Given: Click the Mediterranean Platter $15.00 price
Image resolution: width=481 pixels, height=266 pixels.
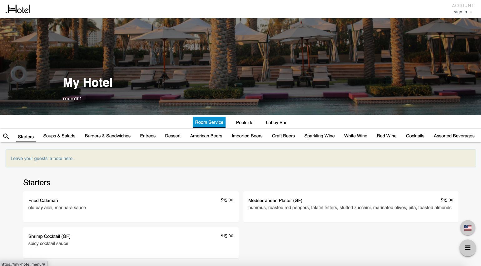Looking at the screenshot, I should click(x=447, y=200).
